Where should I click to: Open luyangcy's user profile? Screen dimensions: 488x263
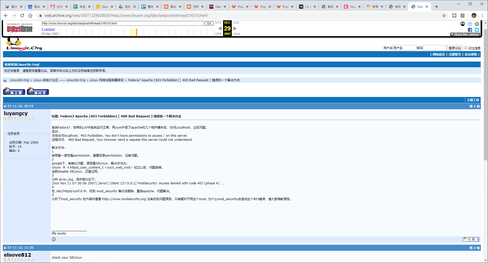click(16, 113)
